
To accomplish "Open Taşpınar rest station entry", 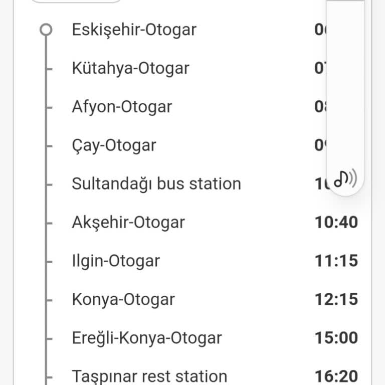I will click(x=149, y=376).
